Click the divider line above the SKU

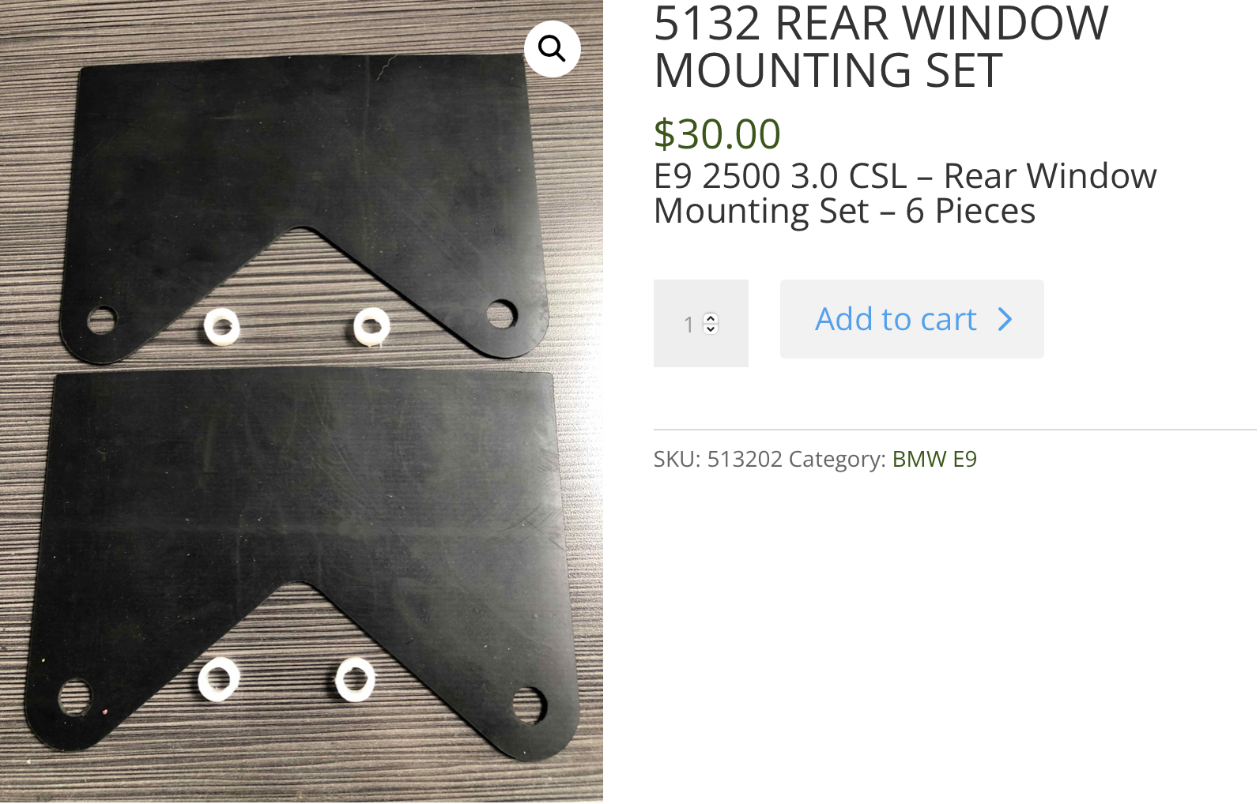point(955,430)
